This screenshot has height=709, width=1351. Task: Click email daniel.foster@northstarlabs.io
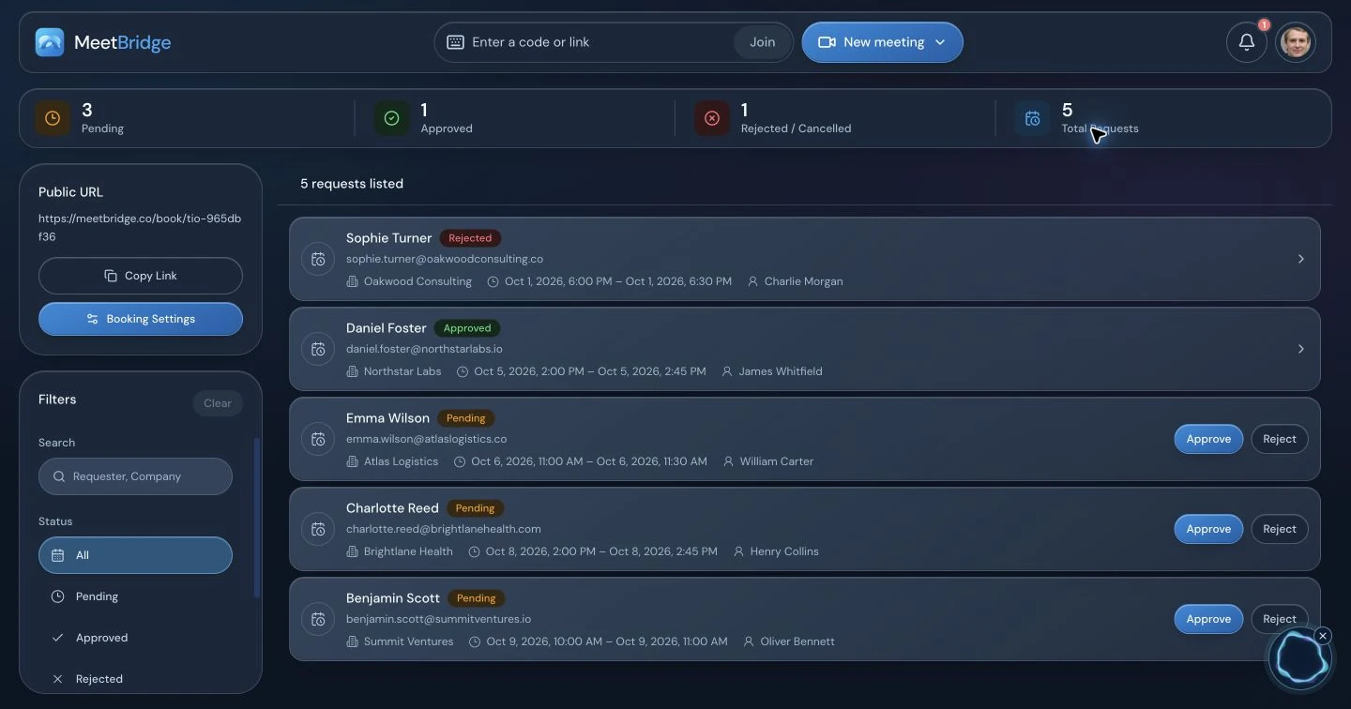click(424, 349)
